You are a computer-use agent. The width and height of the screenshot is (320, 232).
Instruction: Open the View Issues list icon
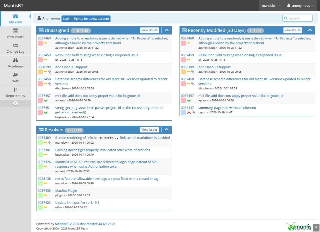pos(15,31)
